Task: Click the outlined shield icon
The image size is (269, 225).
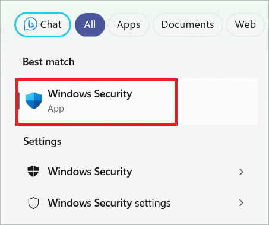Action: tap(33, 203)
